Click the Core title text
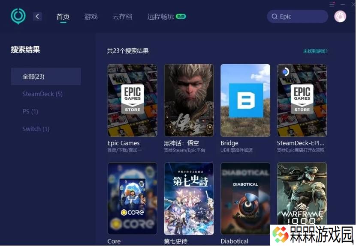Viewport: 356px width, 246px height. pyautogui.click(x=114, y=241)
